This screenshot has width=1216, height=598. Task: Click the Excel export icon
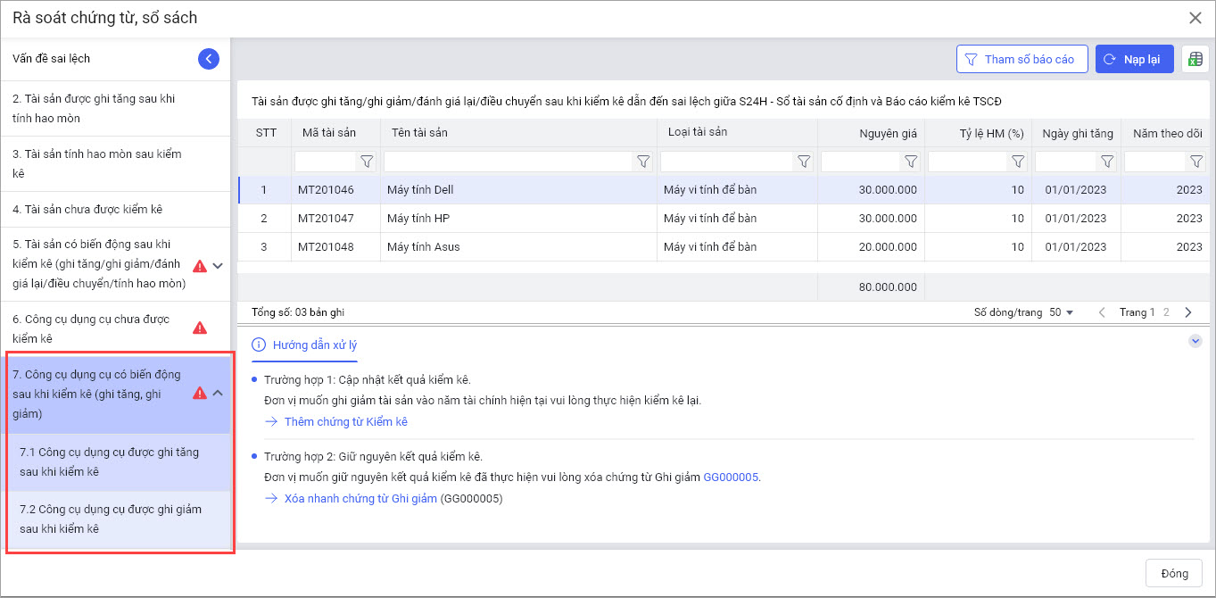(1195, 59)
